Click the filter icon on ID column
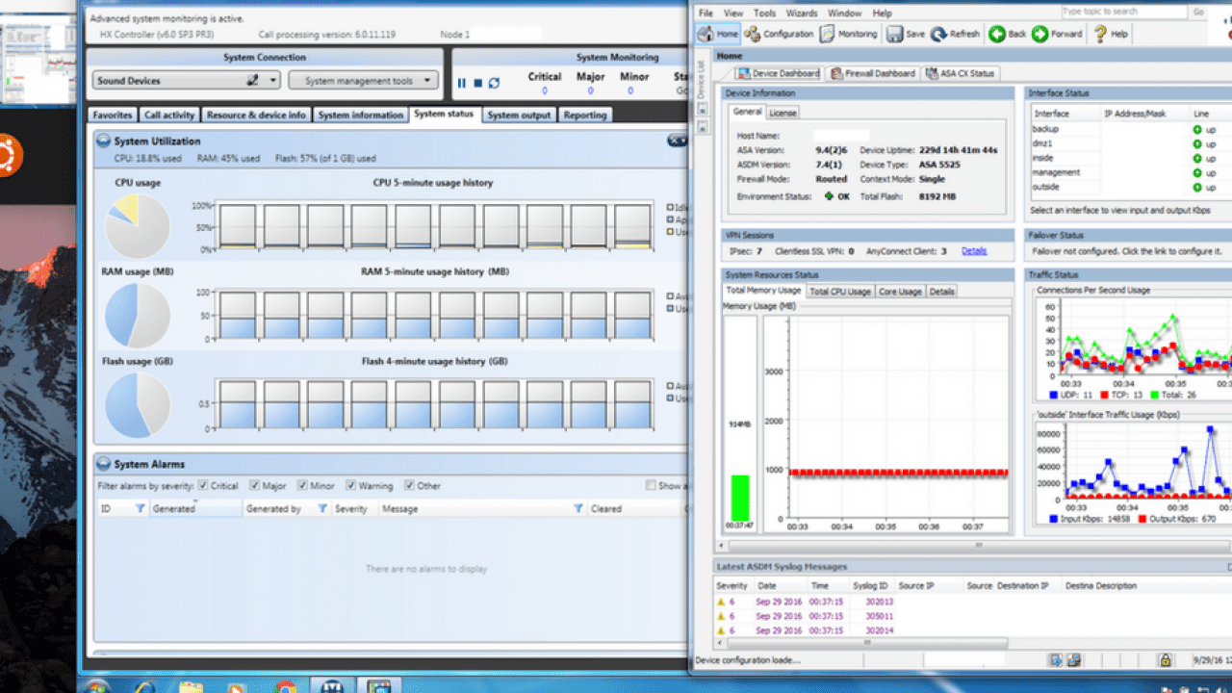1232x693 pixels. 140,508
